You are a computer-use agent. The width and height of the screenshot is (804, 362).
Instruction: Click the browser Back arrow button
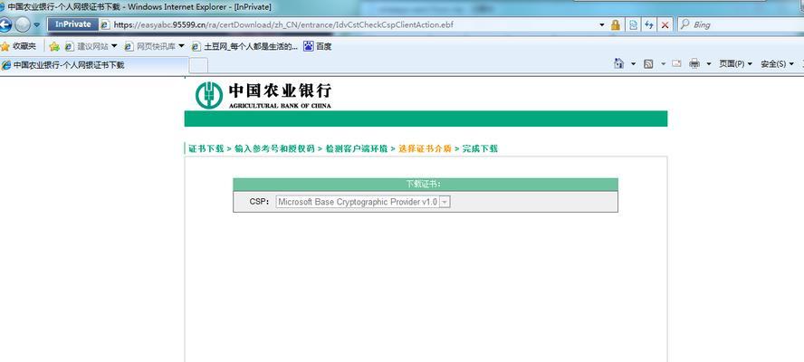(5, 24)
